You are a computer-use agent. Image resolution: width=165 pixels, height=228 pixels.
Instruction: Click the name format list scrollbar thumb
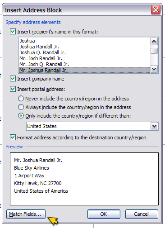[x=154, y=51]
